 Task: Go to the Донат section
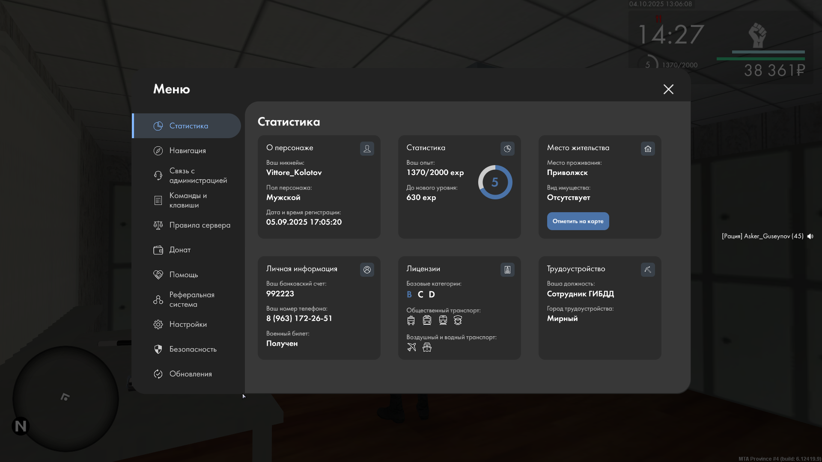[x=180, y=250]
